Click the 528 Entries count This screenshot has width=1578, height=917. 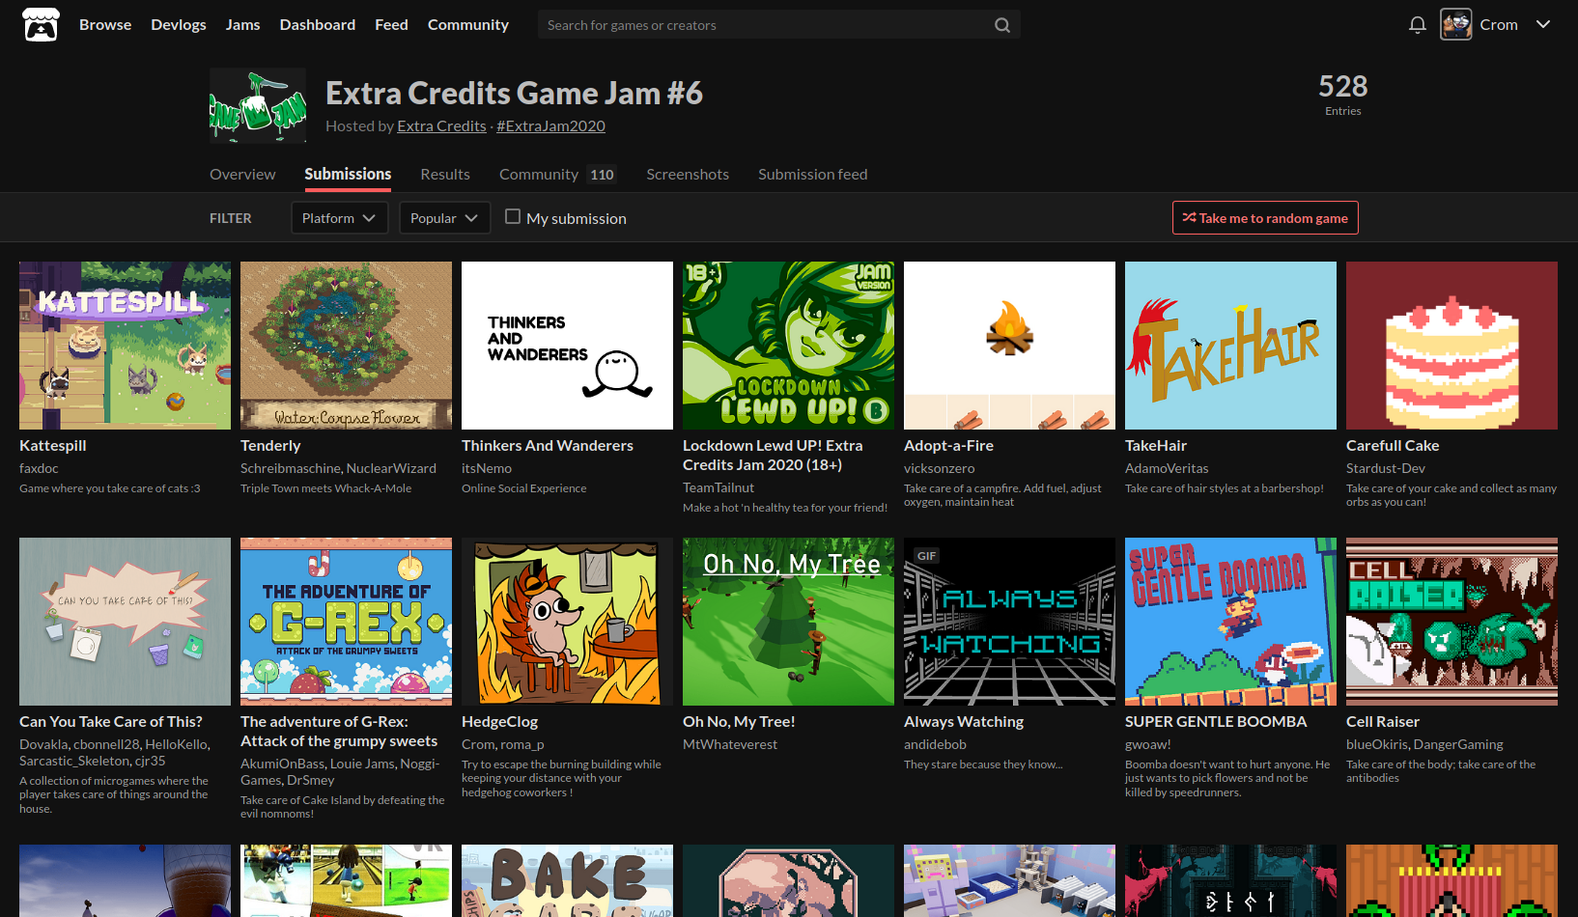(x=1343, y=95)
